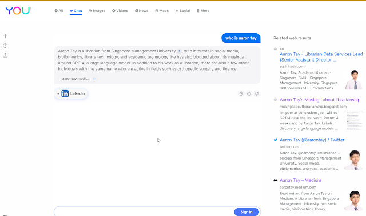Switch to the Social tab
Image resolution: width=366 pixels, height=216 pixels.
(182, 11)
